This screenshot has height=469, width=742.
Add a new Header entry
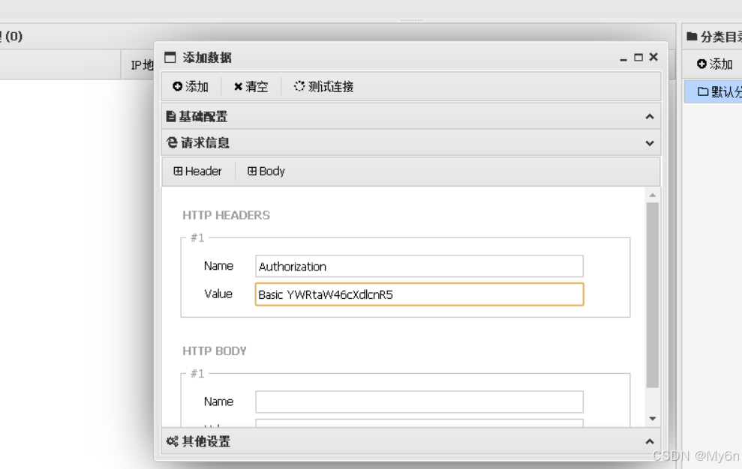tap(198, 171)
